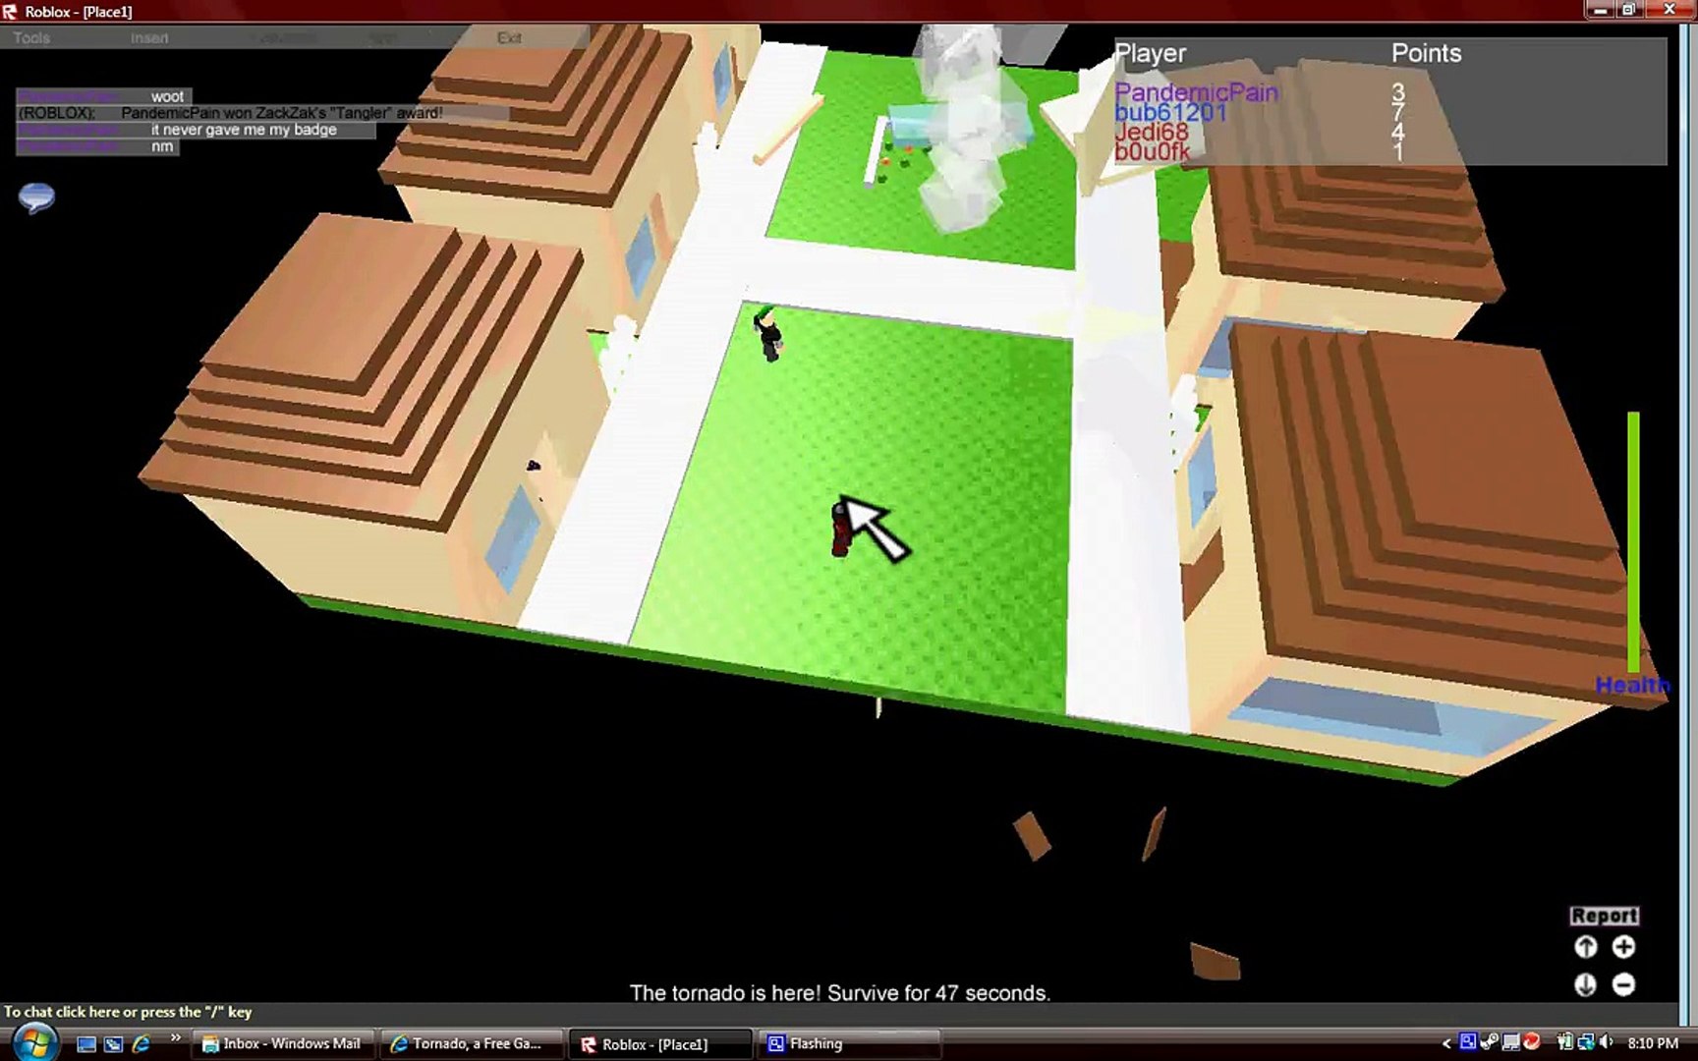Open the network connection tray icon
This screenshot has width=1698, height=1061.
coord(1585,1042)
